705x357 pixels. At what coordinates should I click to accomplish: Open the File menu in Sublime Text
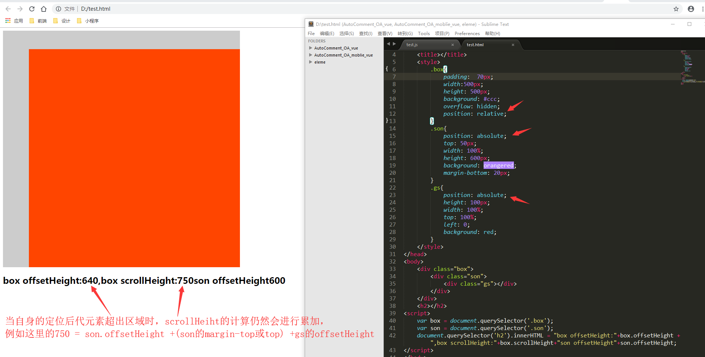click(x=311, y=34)
